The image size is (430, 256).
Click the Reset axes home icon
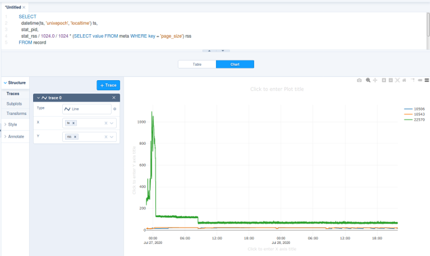tap(405, 80)
